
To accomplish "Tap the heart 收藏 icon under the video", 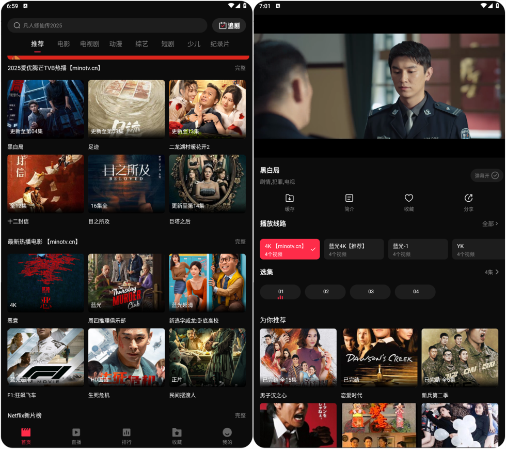I will point(409,199).
